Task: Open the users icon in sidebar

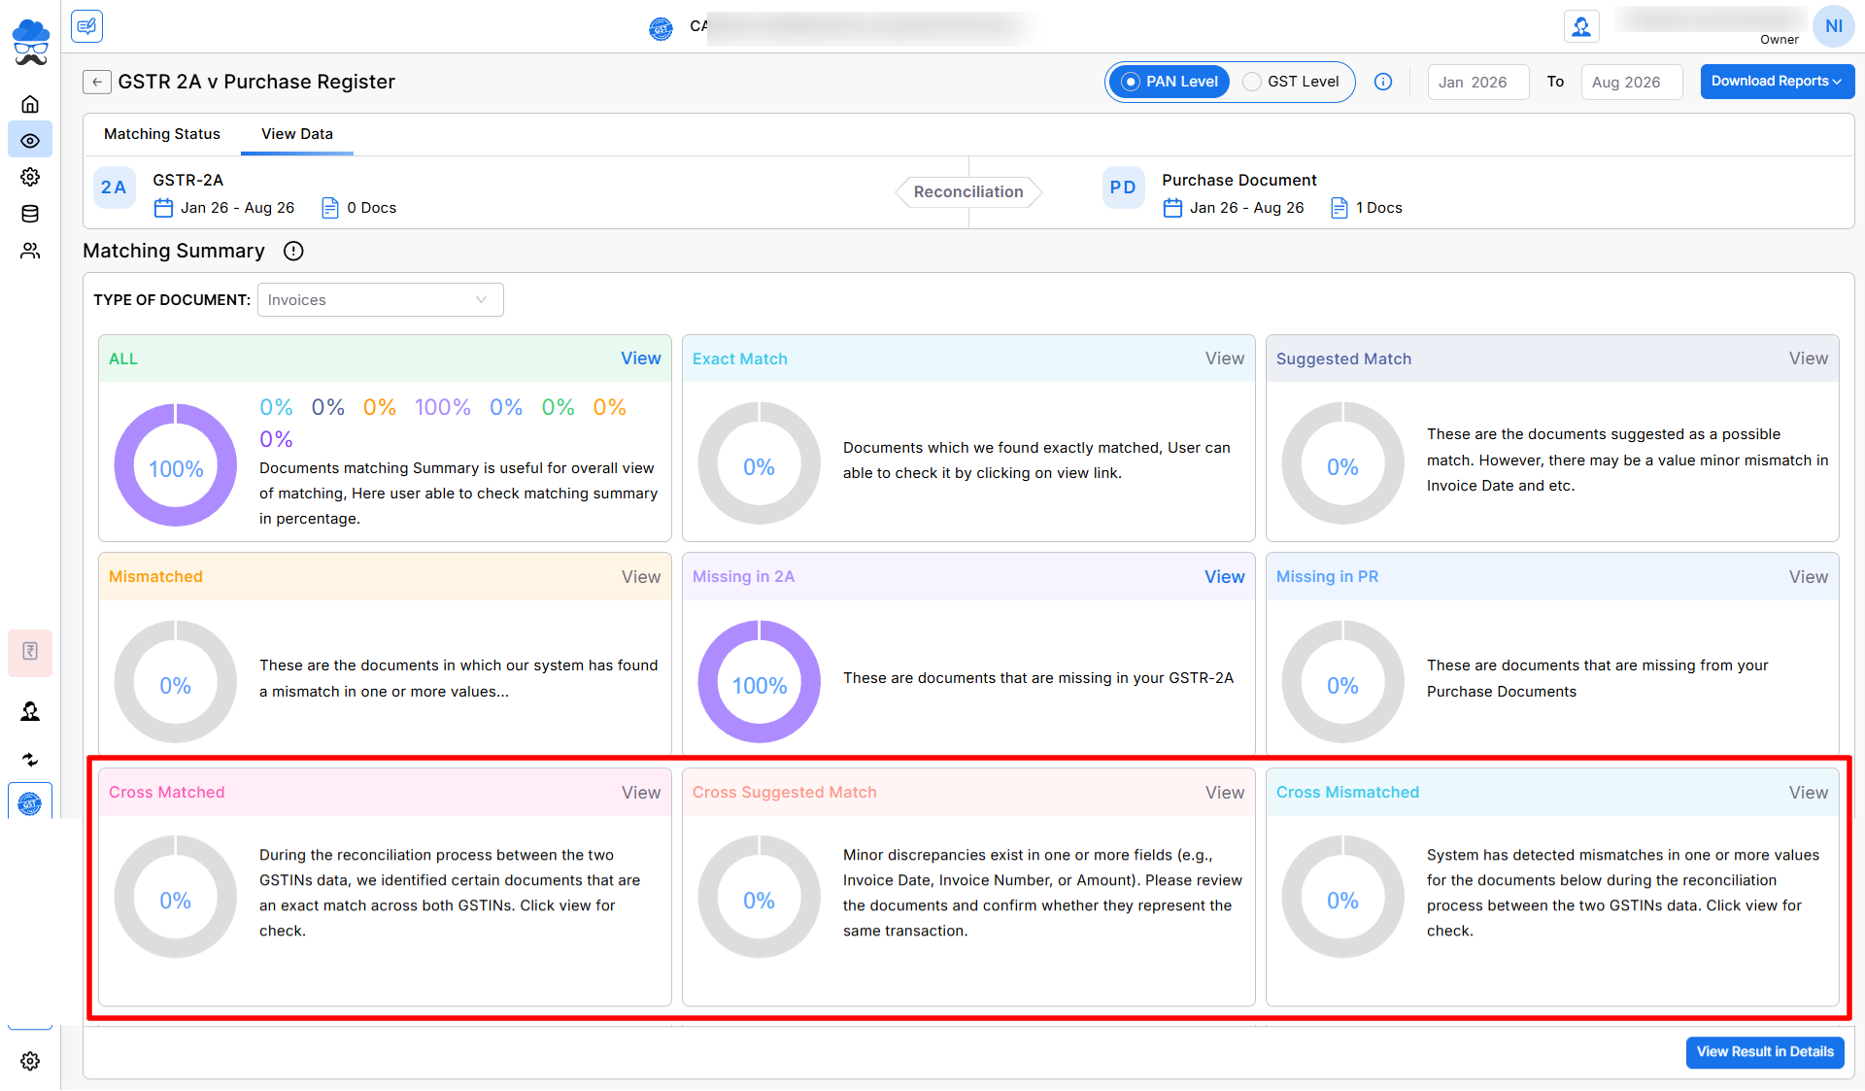Action: [x=30, y=251]
